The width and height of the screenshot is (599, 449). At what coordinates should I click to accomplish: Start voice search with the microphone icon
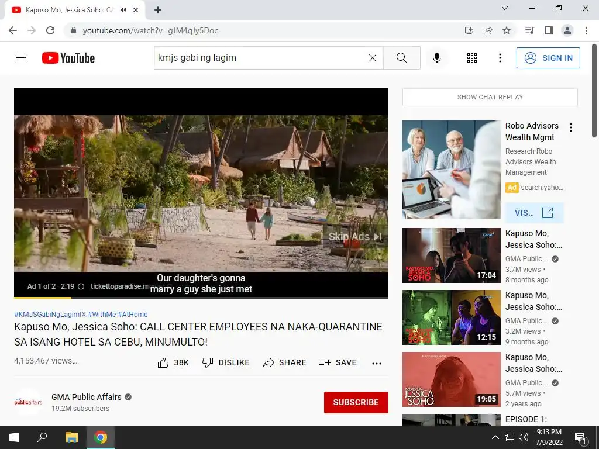[x=436, y=58]
